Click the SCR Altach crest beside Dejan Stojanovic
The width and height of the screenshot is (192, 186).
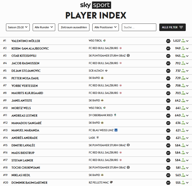click(106, 71)
